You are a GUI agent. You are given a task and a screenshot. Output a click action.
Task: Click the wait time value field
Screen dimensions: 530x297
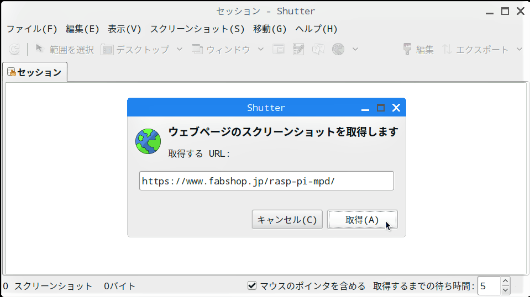click(489, 286)
